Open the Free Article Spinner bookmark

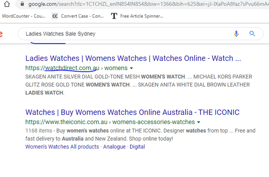coord(137,16)
